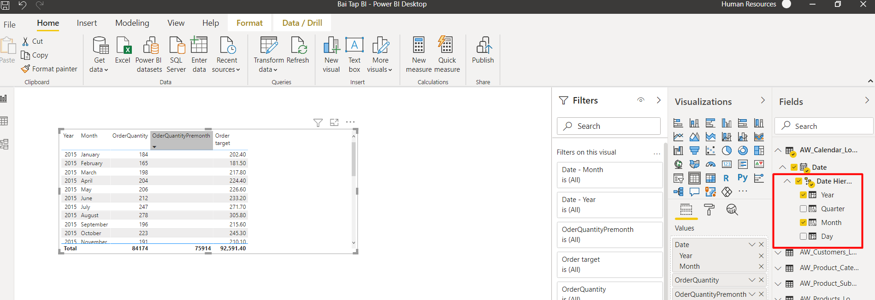The height and width of the screenshot is (300, 875).
Task: Select the Gauge visualization
Action: (x=710, y=164)
